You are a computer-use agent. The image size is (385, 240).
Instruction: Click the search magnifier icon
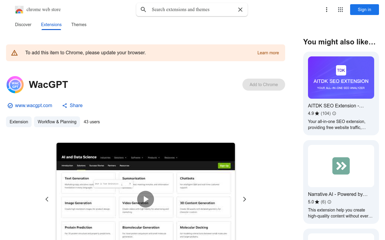(143, 10)
